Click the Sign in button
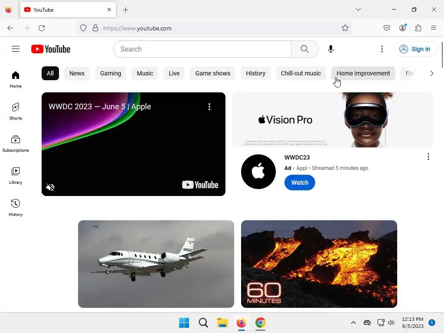The width and height of the screenshot is (444, 333). (415, 49)
